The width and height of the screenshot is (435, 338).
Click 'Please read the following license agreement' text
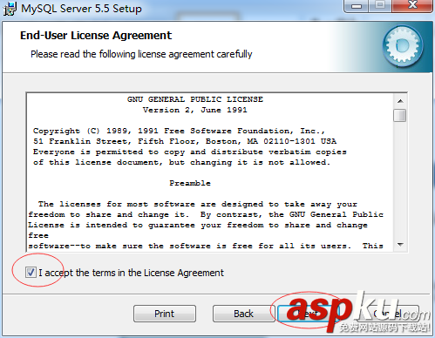pos(141,54)
